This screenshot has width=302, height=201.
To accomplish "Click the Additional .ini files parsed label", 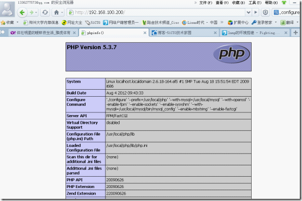I will pyautogui.click(x=84, y=171).
